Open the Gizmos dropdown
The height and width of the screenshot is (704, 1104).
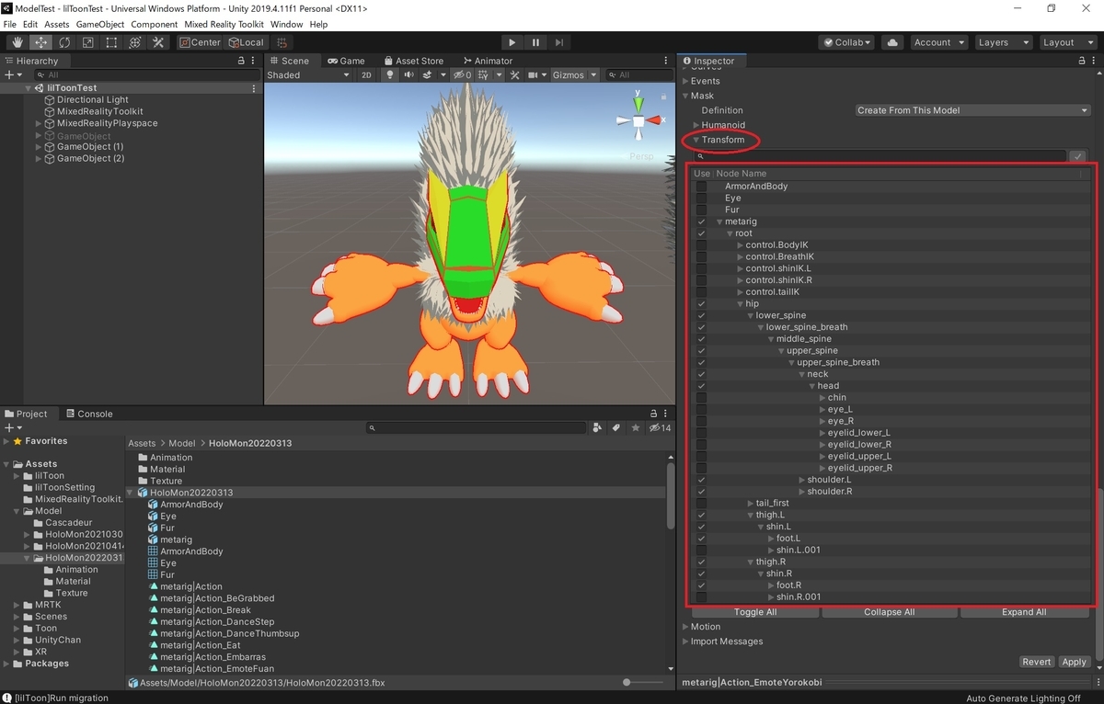click(x=574, y=75)
